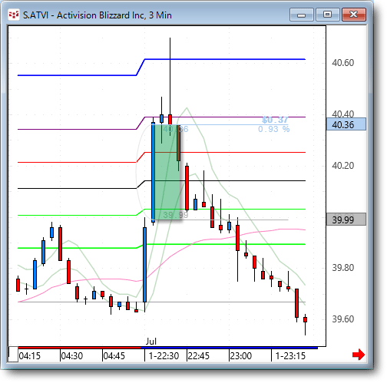
Task: Select the 40.36 price marker label
Action: 346,124
